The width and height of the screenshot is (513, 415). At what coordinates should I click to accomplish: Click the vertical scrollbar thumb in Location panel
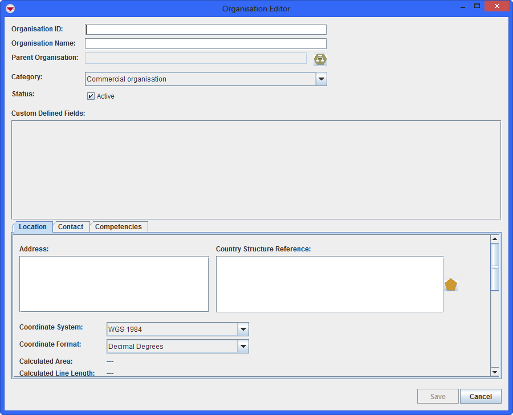495,267
